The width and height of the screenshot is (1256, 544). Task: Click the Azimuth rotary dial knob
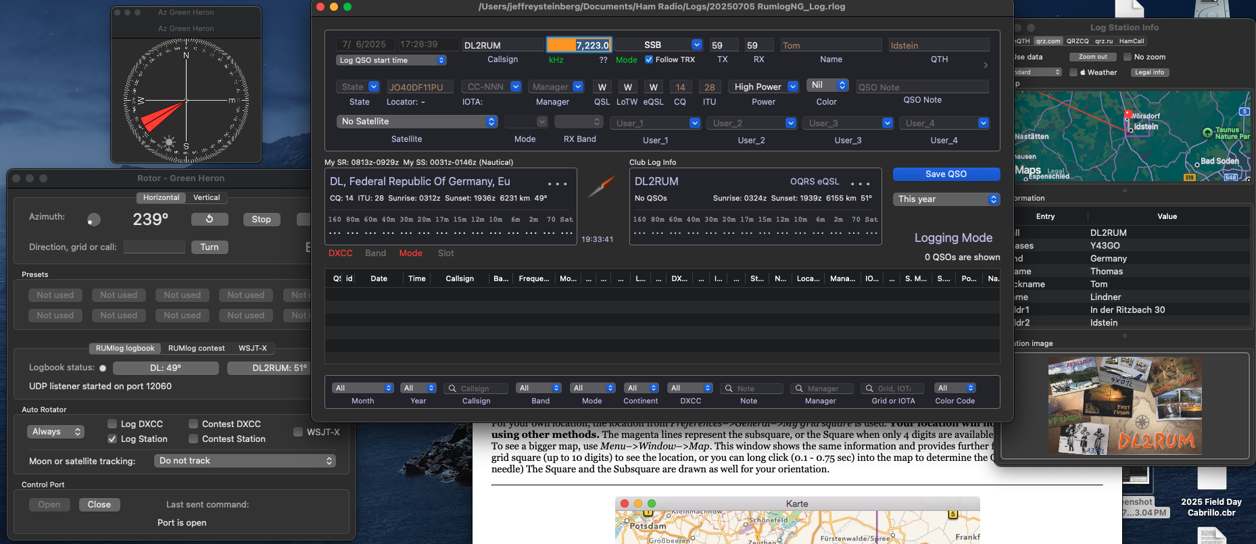pos(94,220)
